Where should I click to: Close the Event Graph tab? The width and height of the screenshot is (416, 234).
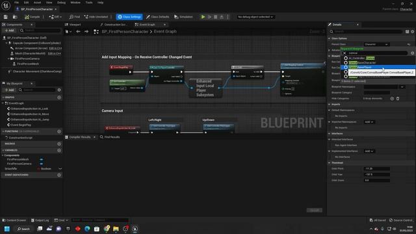pyautogui.click(x=164, y=25)
